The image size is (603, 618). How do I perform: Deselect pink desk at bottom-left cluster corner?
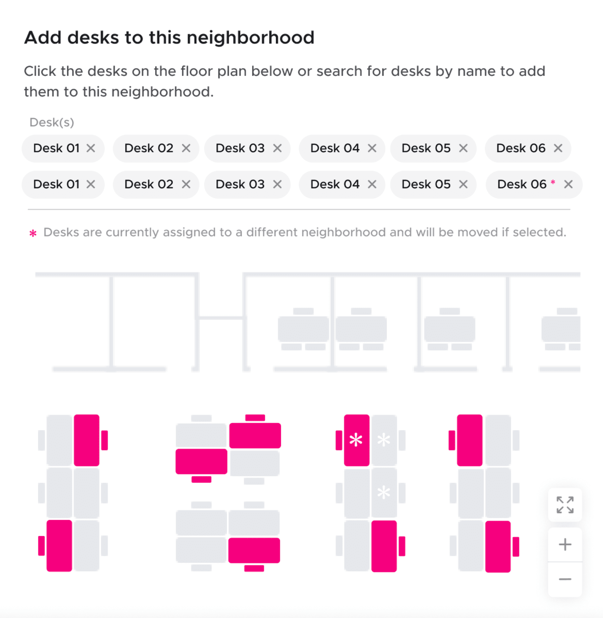59,545
